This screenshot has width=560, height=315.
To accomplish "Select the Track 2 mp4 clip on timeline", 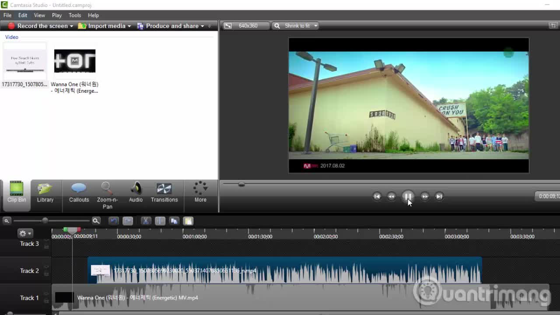I will coord(285,270).
